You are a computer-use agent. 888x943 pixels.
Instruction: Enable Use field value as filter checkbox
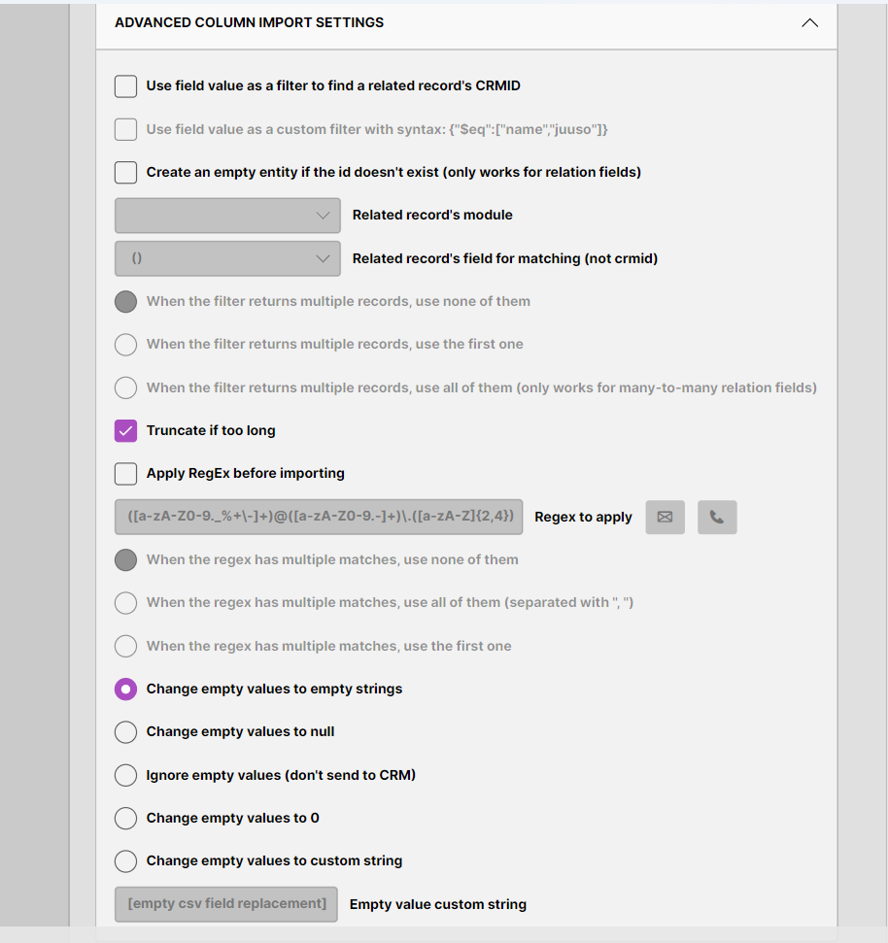pyautogui.click(x=125, y=86)
